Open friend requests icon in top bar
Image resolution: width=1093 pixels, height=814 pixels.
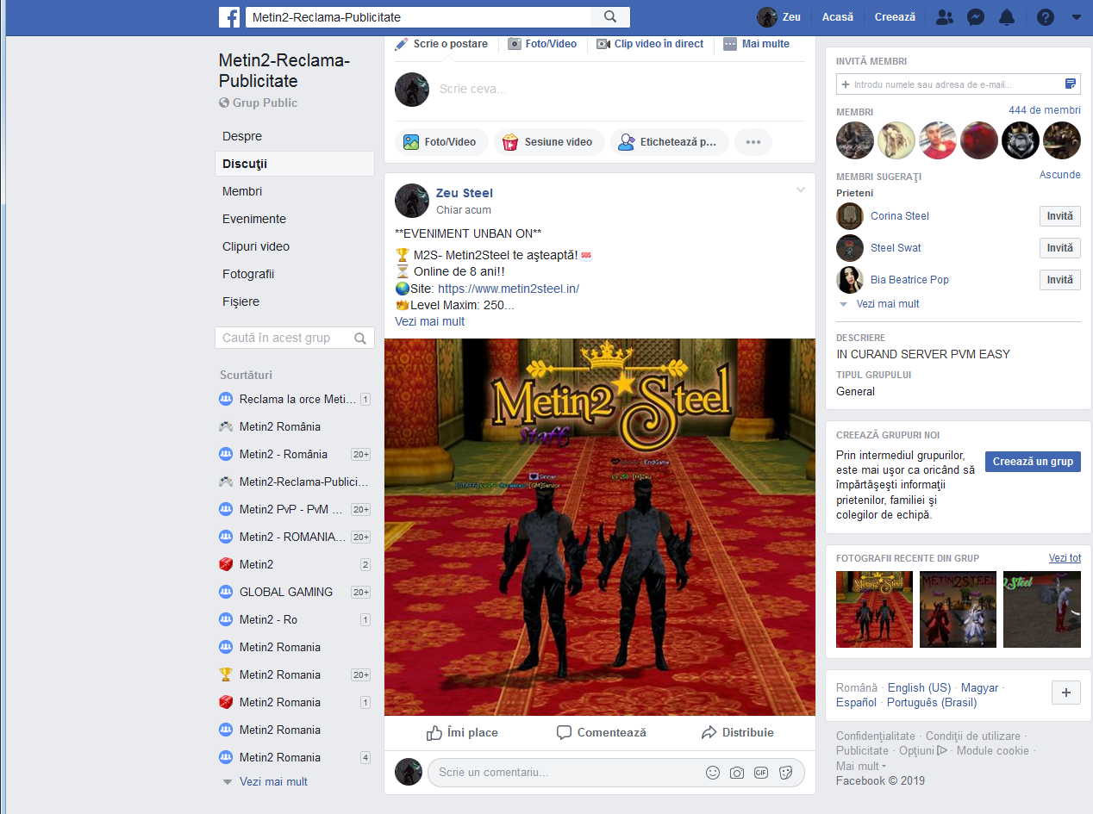click(945, 17)
